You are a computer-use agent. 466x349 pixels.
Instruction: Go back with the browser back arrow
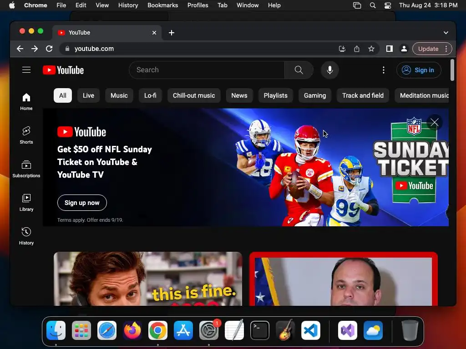click(20, 49)
